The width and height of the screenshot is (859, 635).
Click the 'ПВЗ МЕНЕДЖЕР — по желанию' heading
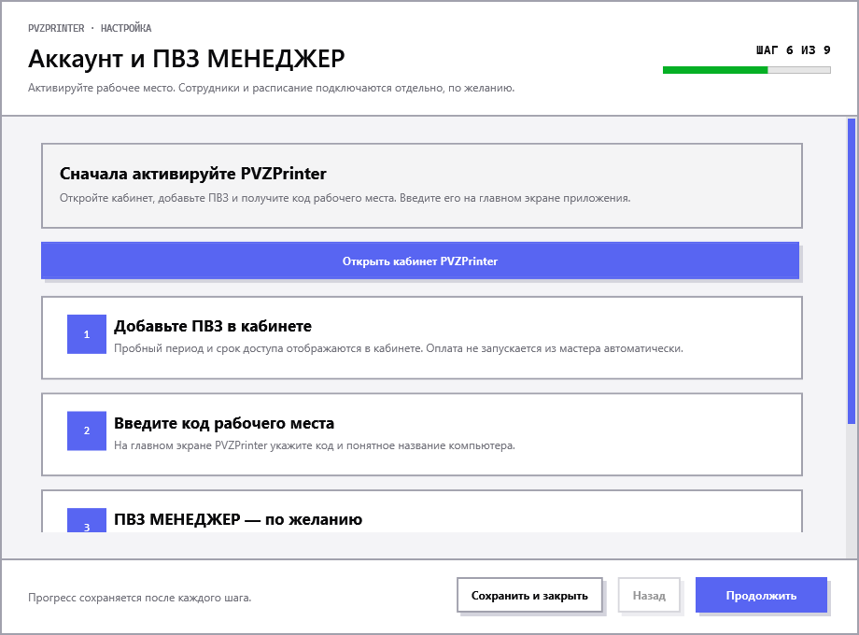click(238, 519)
